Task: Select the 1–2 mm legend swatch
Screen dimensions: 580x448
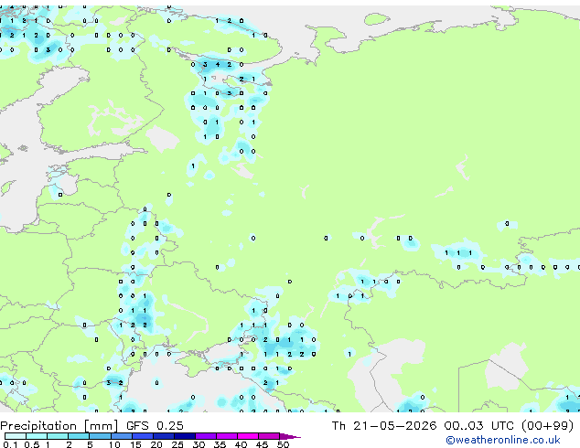Action: [58, 436]
